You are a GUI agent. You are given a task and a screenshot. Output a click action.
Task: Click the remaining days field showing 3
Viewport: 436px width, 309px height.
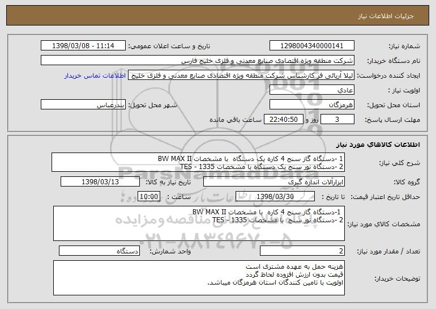coord(337,120)
